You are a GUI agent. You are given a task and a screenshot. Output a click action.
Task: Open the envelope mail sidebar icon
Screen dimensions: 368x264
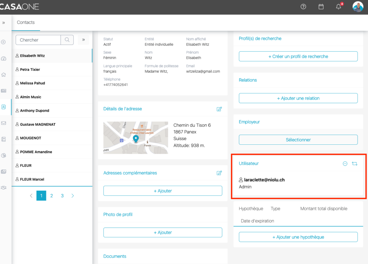4,123
